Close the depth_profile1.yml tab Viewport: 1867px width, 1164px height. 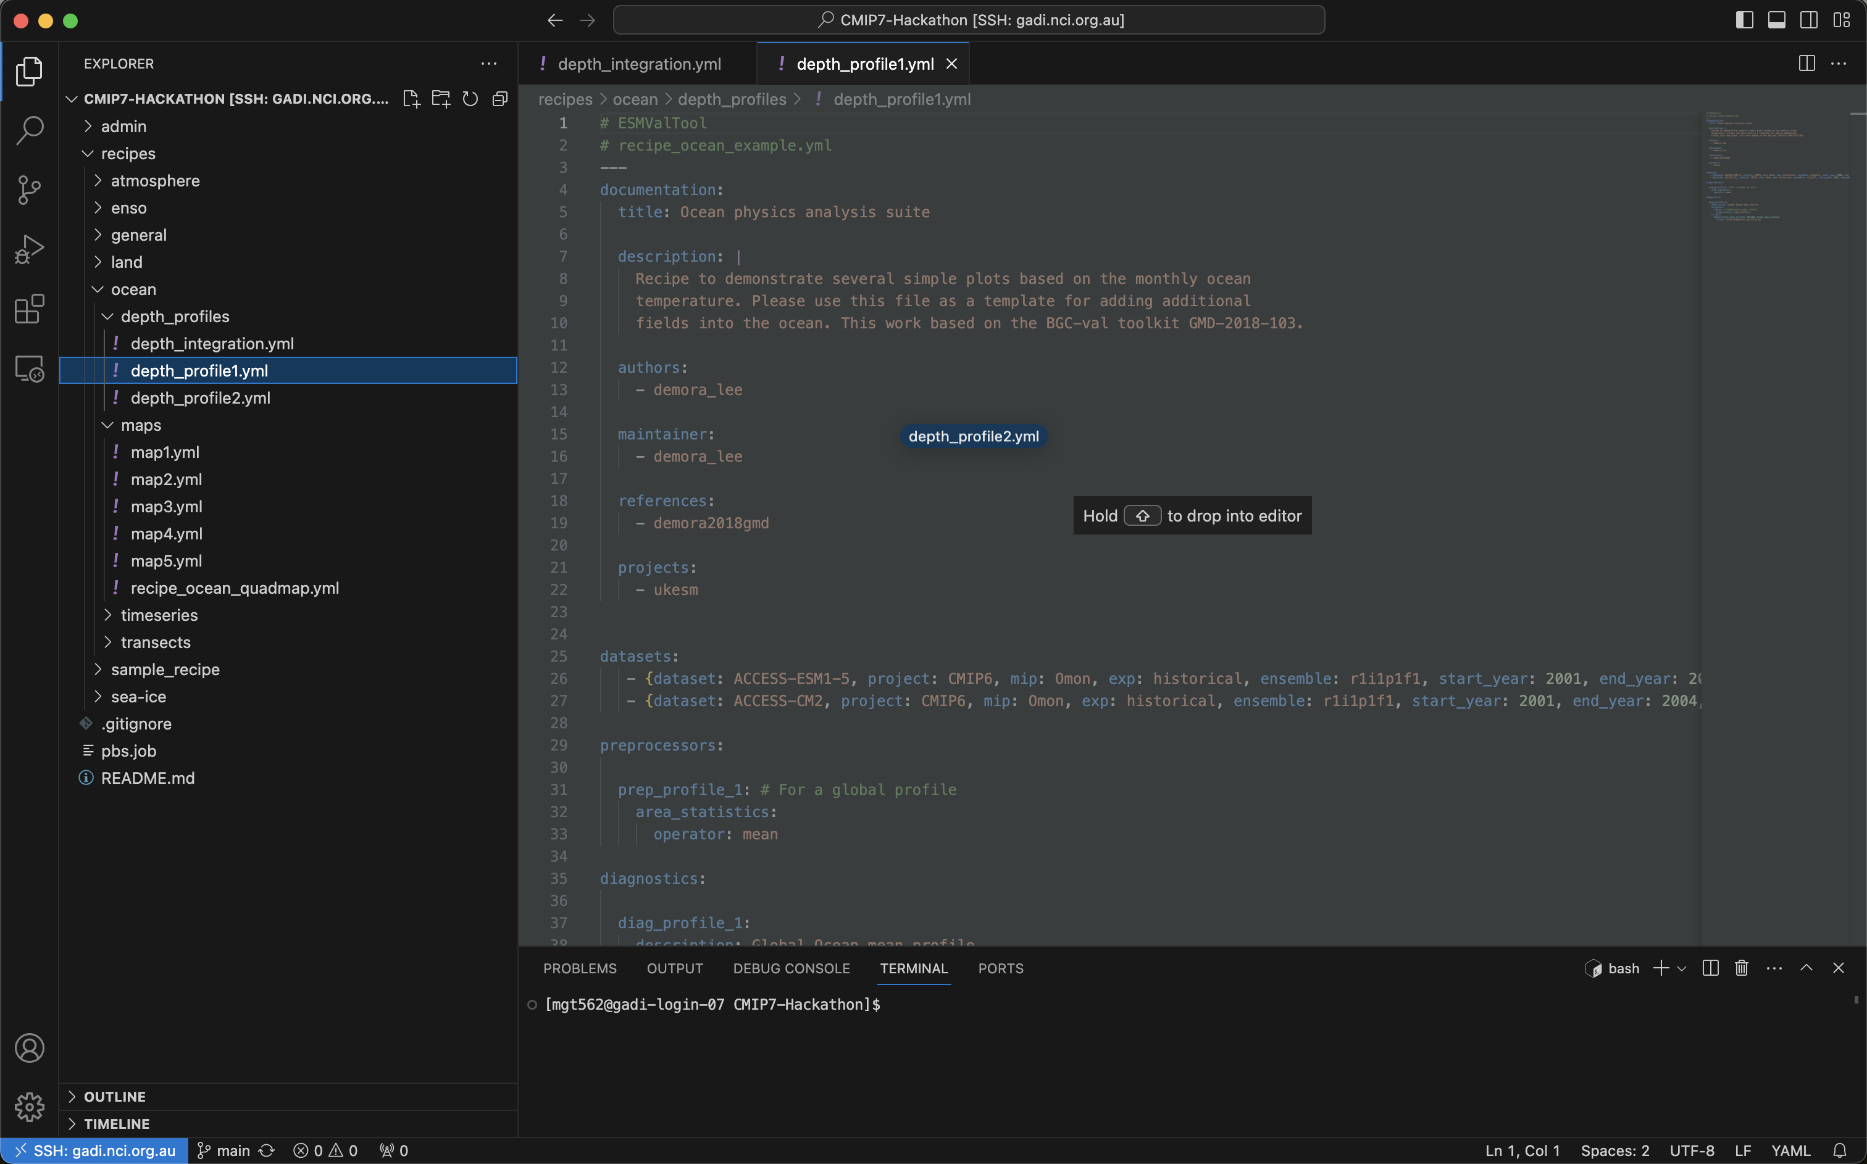click(x=951, y=64)
